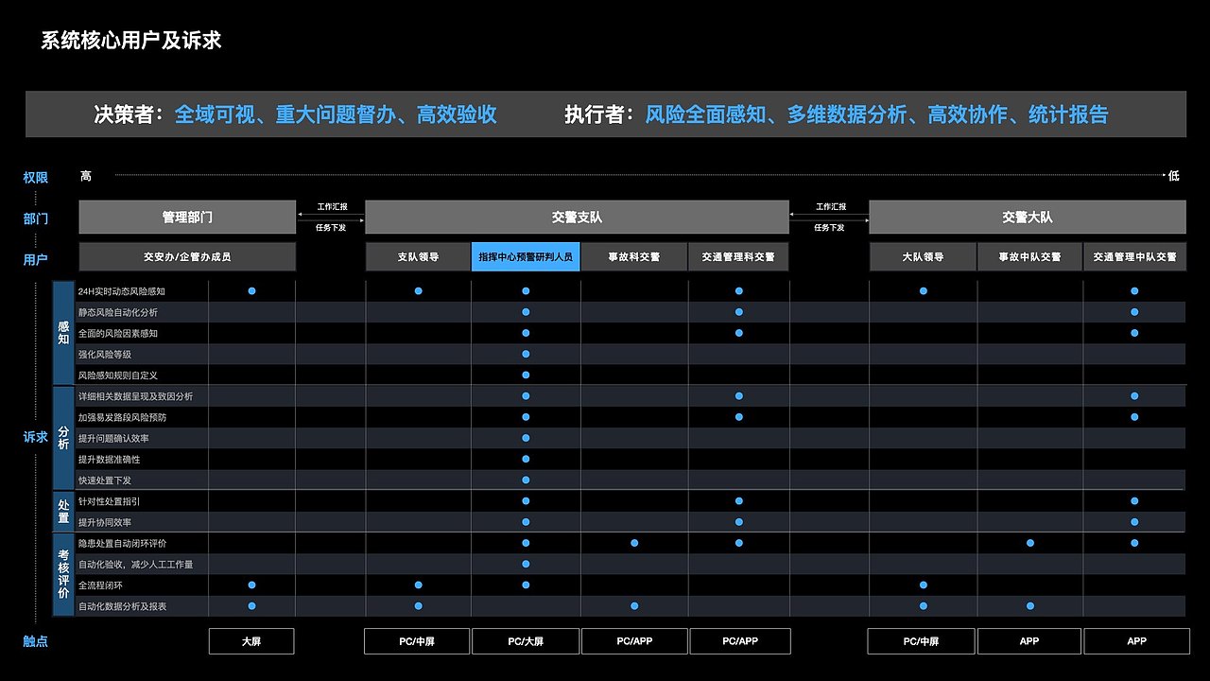This screenshot has height=681, width=1210.
Task: Toggle the 快速处置下发 indicator for 指挥中心预警研判人员
Action: point(526,480)
